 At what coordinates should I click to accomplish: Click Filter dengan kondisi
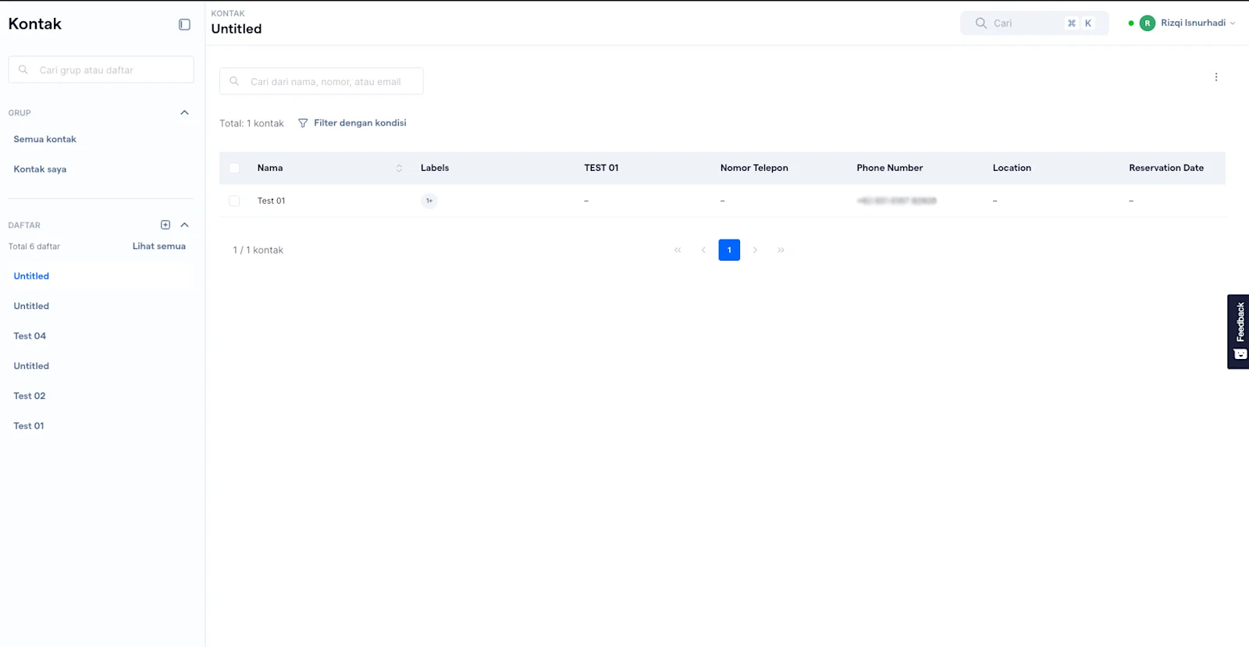[360, 123]
